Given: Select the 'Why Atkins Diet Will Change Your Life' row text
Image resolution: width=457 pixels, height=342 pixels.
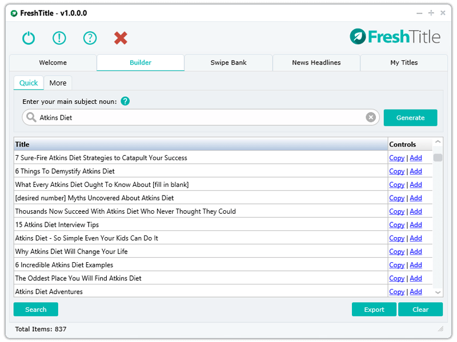Looking at the screenshot, I should pos(71,251).
